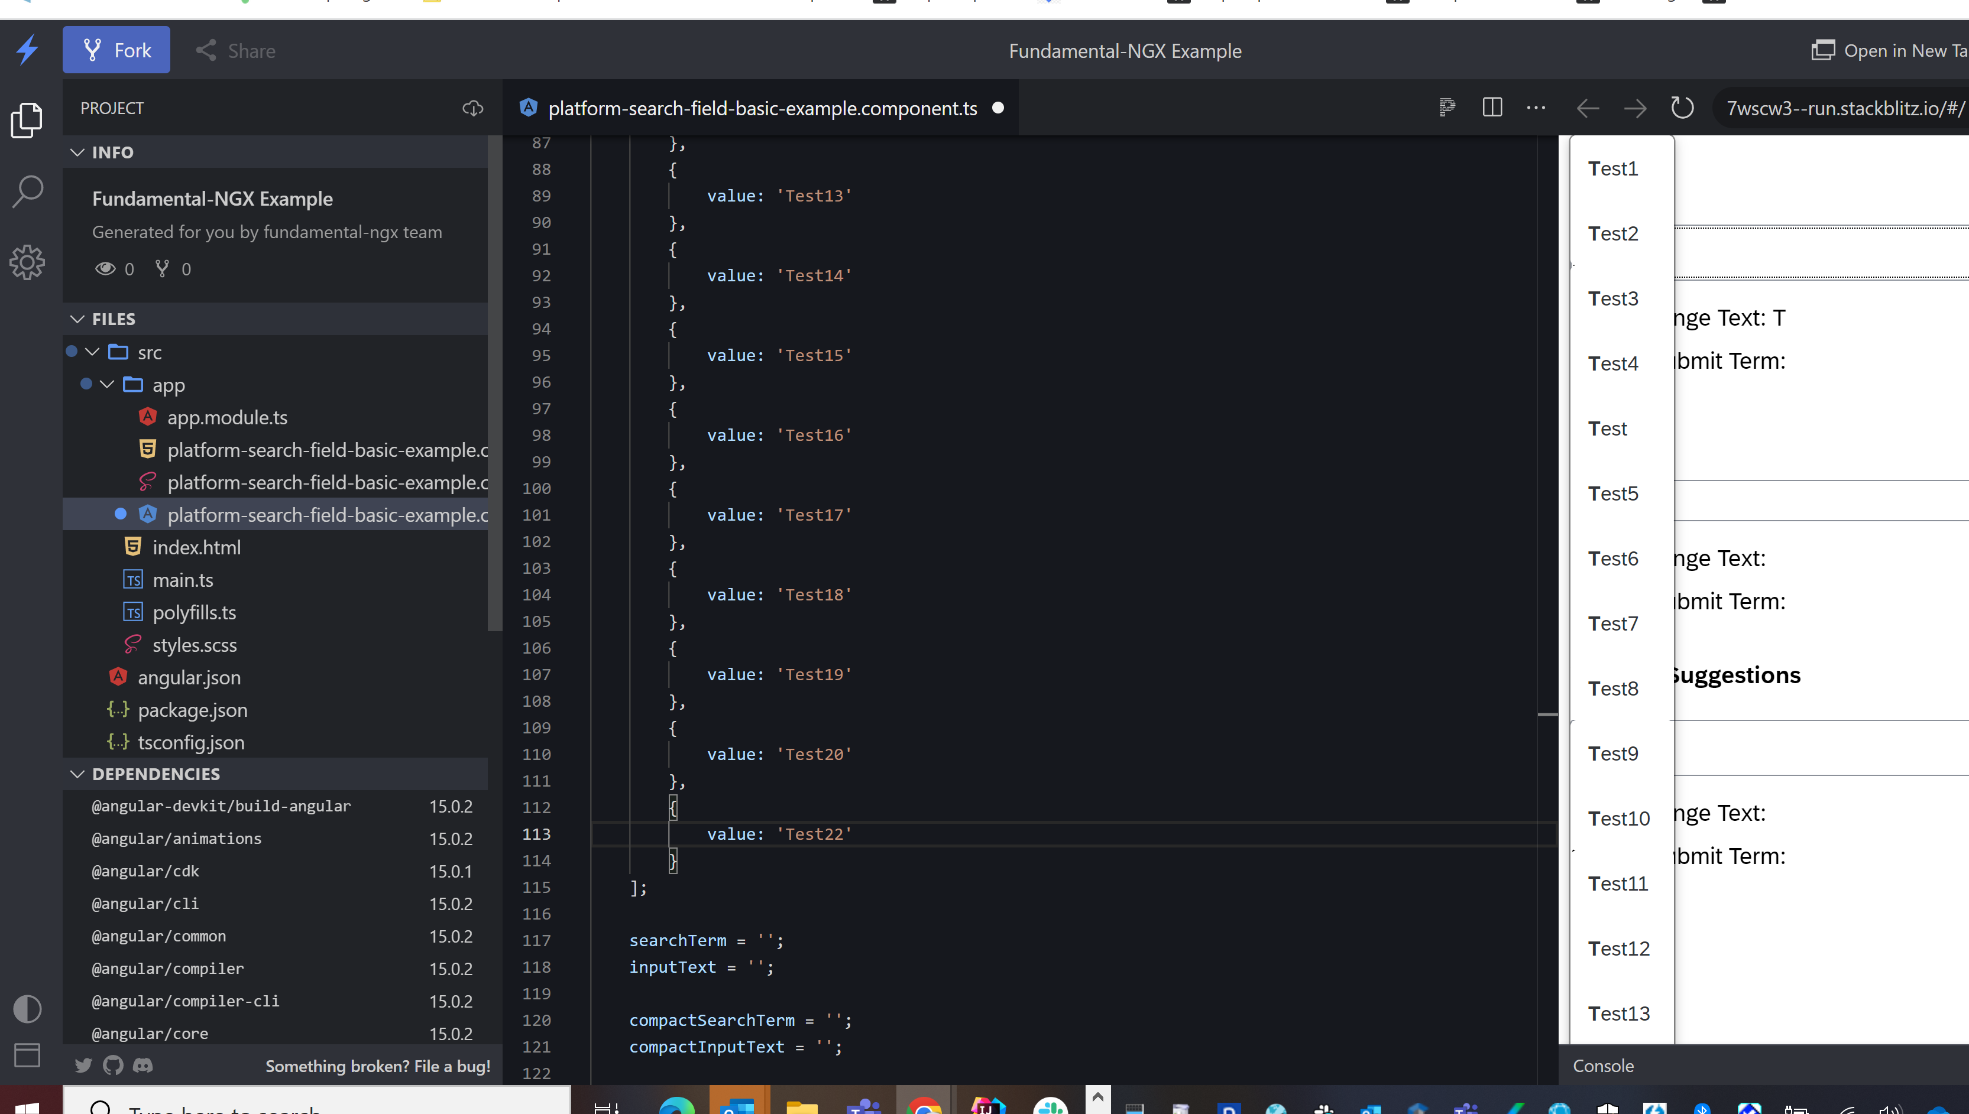Open the Search panel icon
The width and height of the screenshot is (1969, 1114).
tap(28, 191)
